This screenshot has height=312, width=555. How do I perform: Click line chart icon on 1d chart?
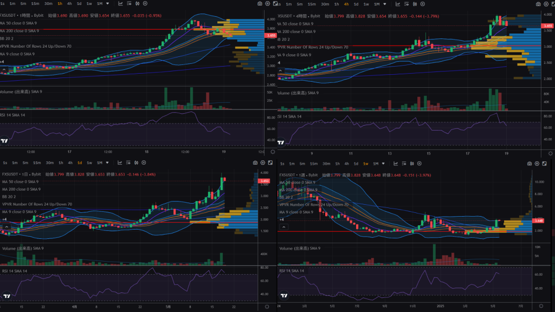[120, 162]
